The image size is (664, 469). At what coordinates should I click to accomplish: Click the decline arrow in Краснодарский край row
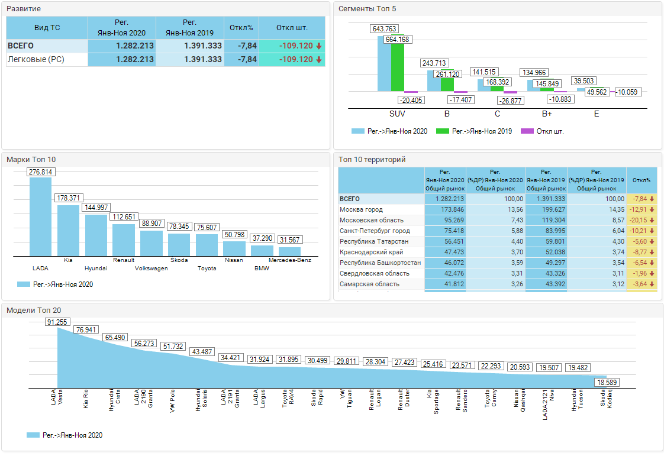point(652,253)
